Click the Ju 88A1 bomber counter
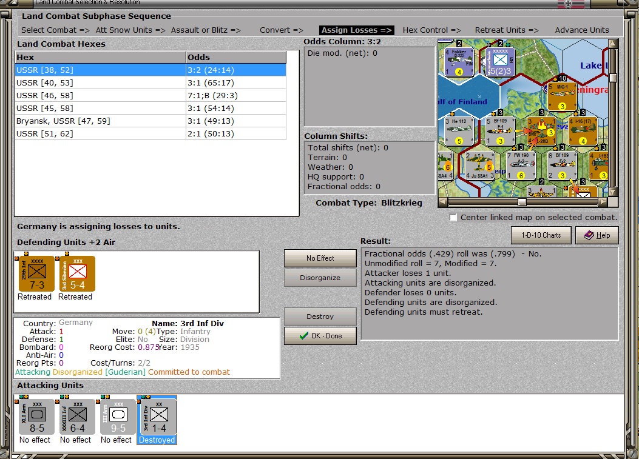 point(479,166)
